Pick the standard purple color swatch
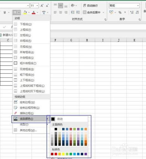Viewport: 146px width, 159px height. (x=86, y=154)
